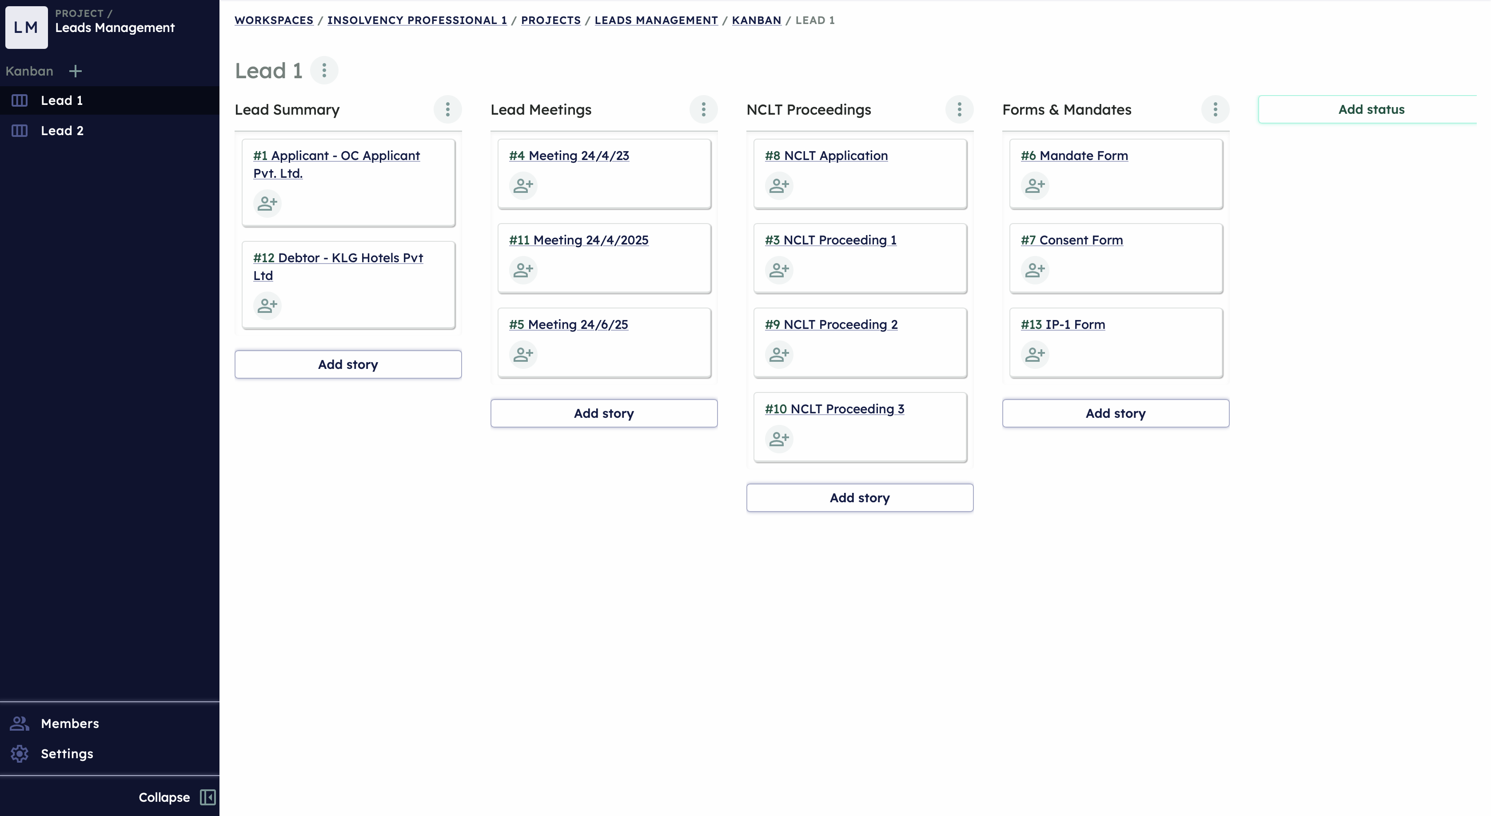The image size is (1491, 816).
Task: Assign a user to #8 NCLT Application
Action: coord(779,186)
